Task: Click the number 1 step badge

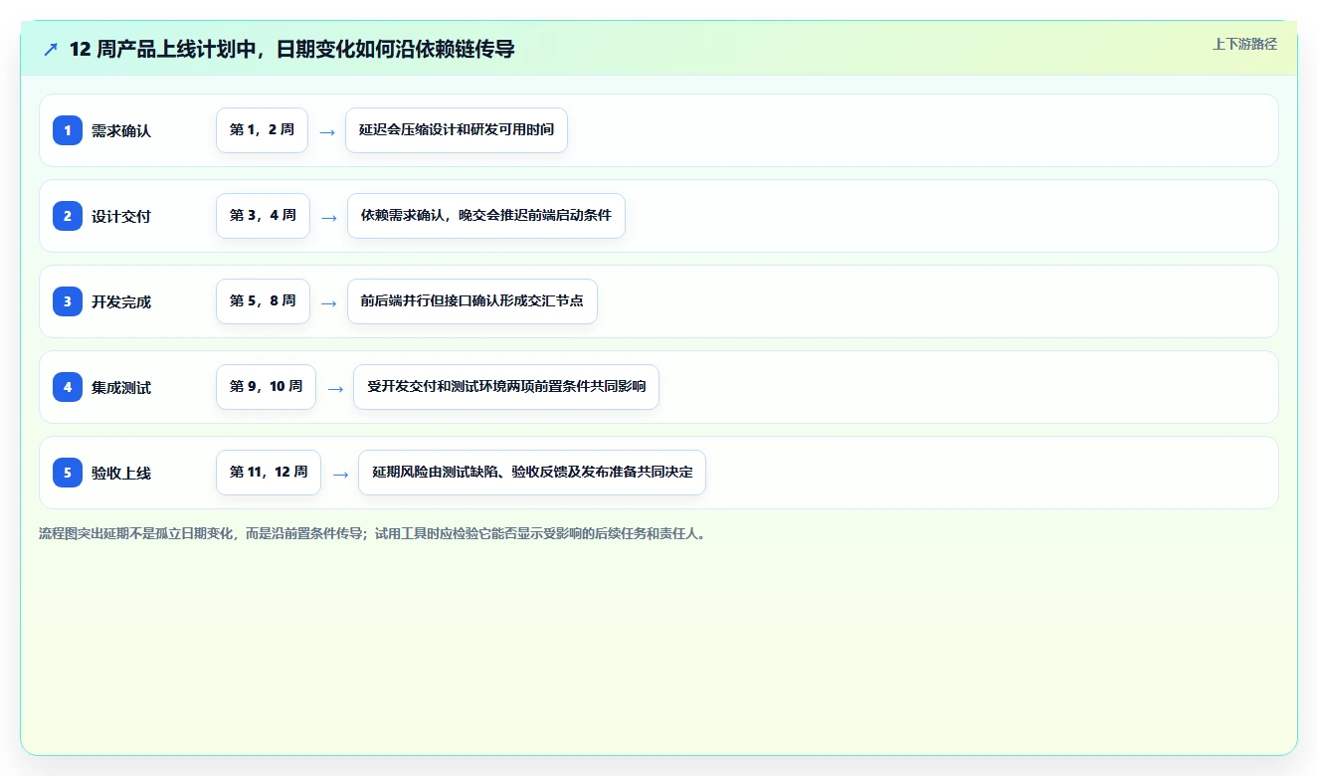Action: click(68, 130)
